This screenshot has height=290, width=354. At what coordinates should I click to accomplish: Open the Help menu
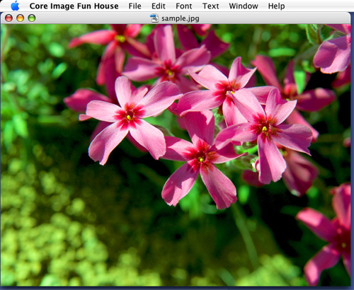pyautogui.click(x=276, y=6)
